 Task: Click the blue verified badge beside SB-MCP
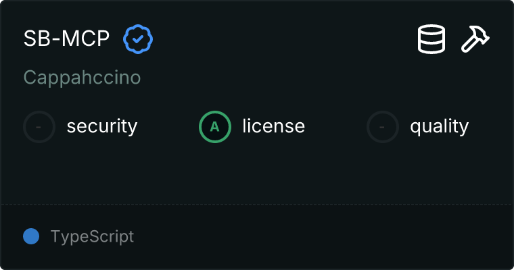coord(138,40)
